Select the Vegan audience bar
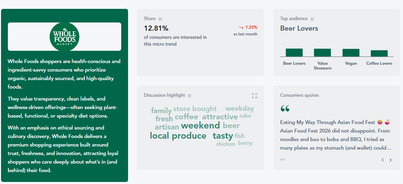403x184 pixels. point(351,53)
